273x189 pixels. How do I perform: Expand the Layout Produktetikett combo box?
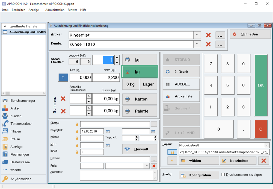tap(267, 145)
